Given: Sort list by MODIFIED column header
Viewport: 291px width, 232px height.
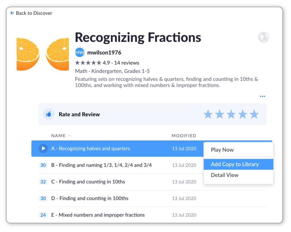Looking at the screenshot, I should pos(184,136).
